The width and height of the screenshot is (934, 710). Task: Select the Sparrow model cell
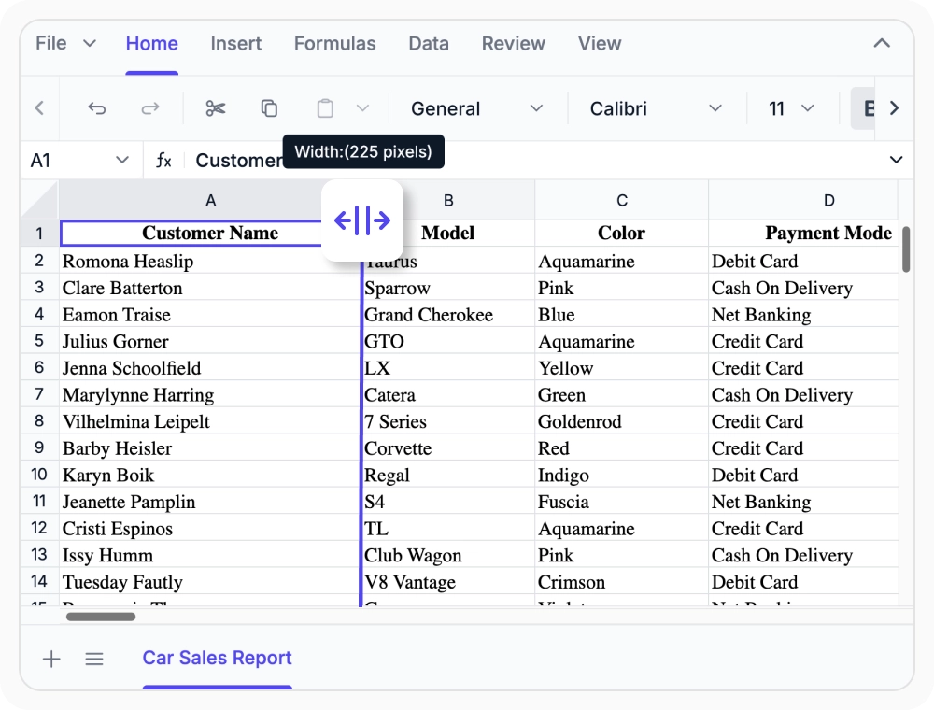tap(448, 288)
